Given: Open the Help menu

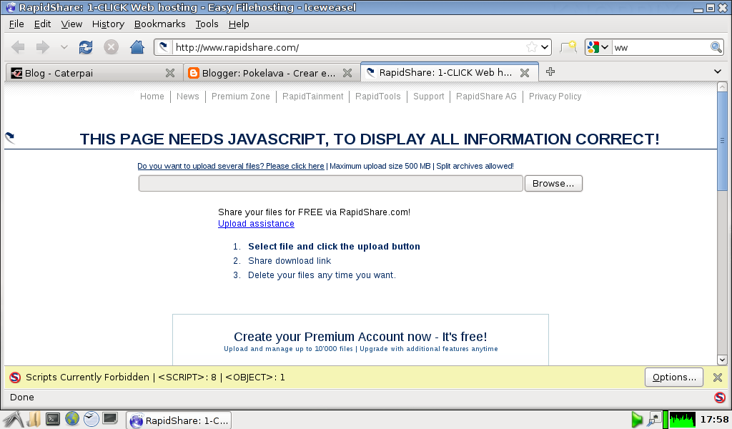Looking at the screenshot, I should point(239,24).
